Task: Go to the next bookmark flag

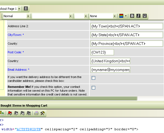Action: point(16,113)
